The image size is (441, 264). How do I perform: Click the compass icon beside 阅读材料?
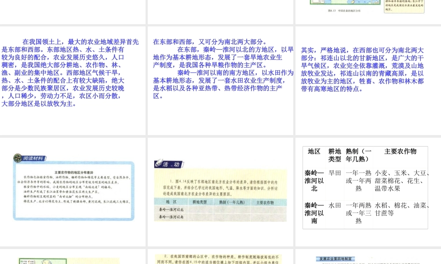pos(18,158)
